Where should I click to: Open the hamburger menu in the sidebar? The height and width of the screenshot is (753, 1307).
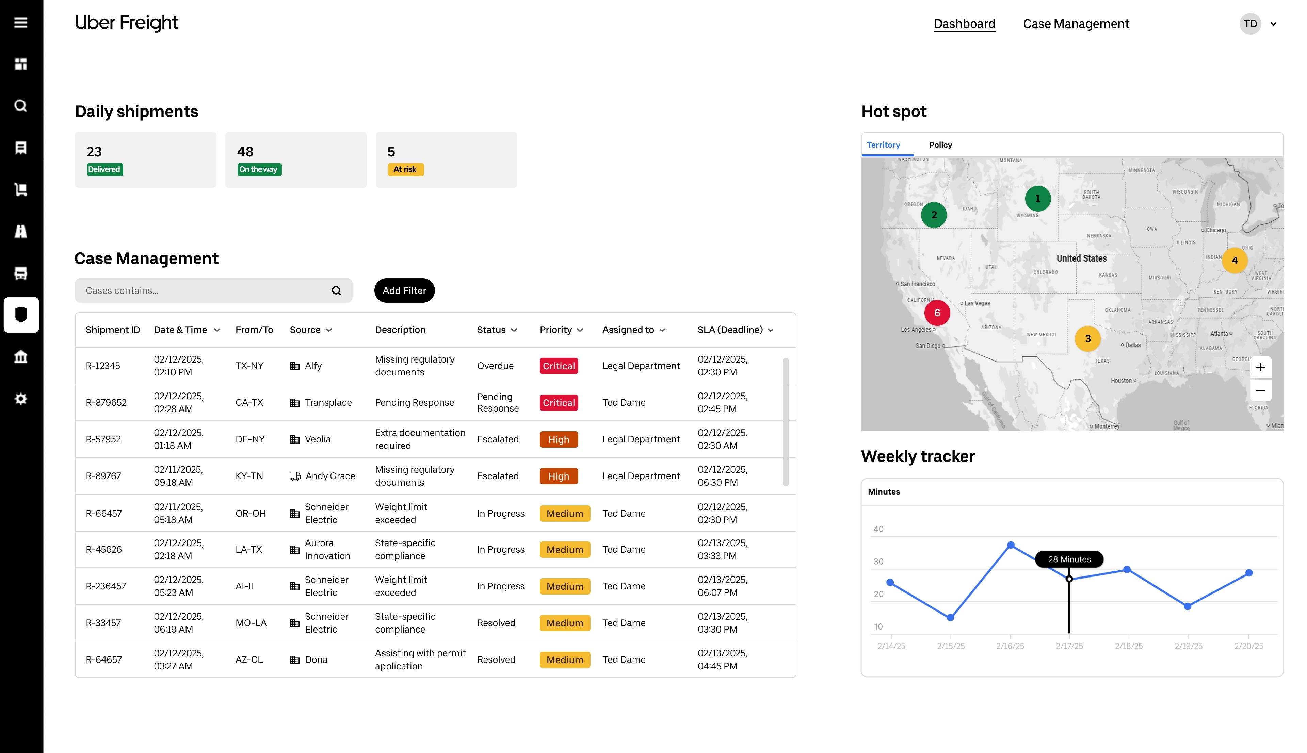coord(21,22)
